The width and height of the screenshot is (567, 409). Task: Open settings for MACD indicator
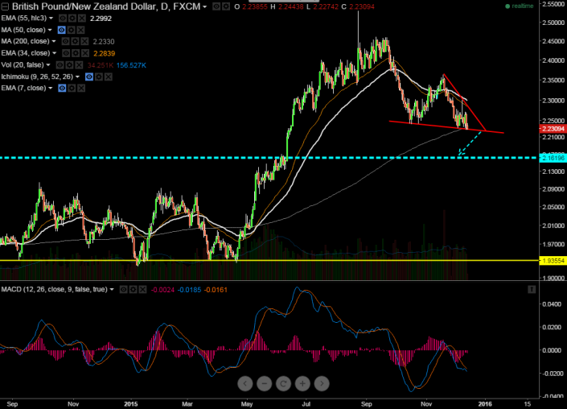pyautogui.click(x=133, y=290)
